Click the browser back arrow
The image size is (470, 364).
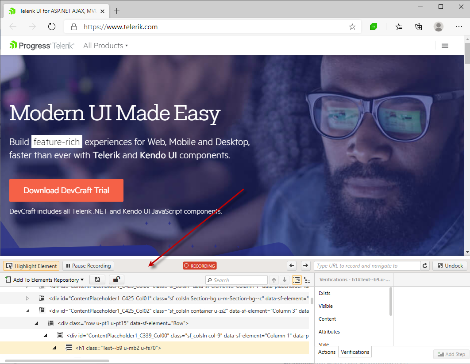point(13,27)
